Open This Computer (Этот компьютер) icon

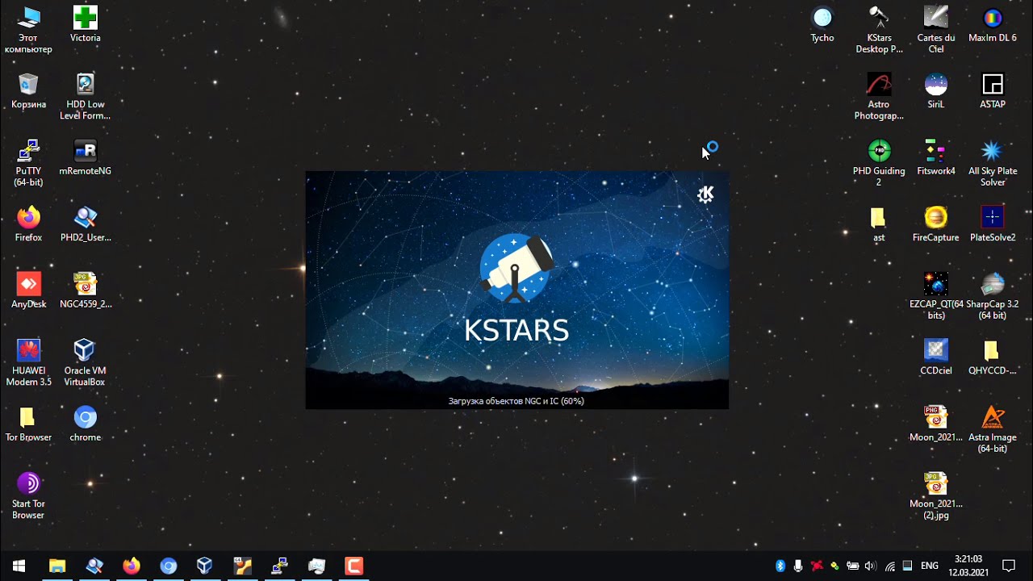coord(28,31)
